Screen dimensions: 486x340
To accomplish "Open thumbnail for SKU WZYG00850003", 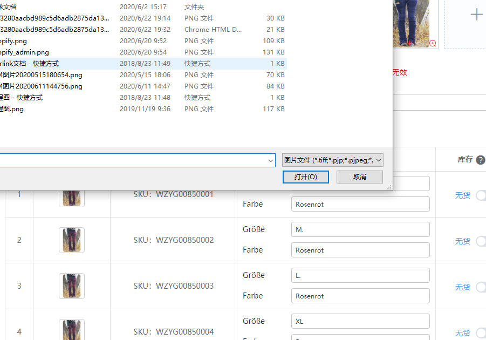I will (72, 286).
